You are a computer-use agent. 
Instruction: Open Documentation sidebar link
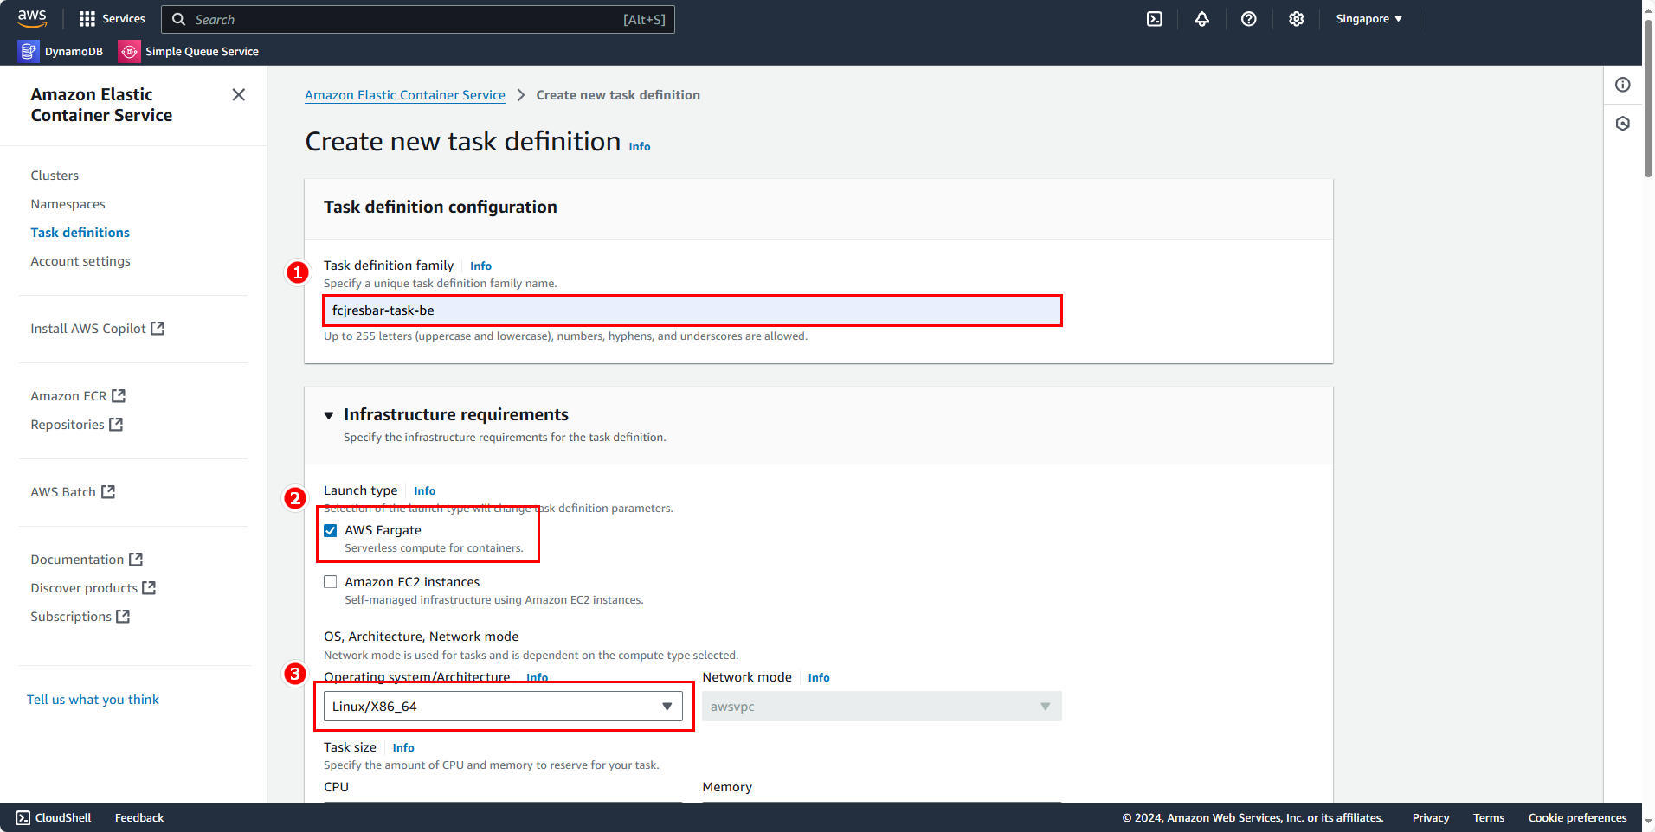coord(78,560)
